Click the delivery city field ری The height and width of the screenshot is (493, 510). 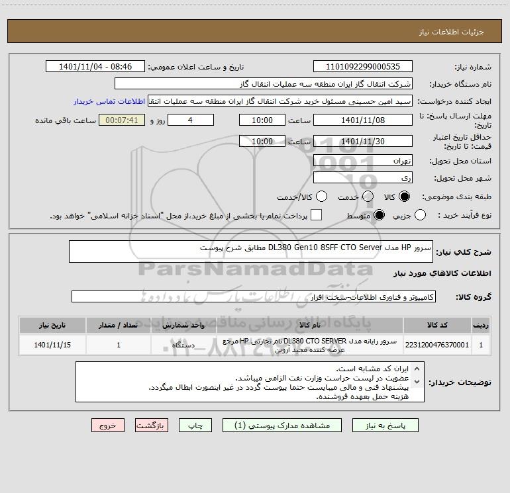point(363,178)
